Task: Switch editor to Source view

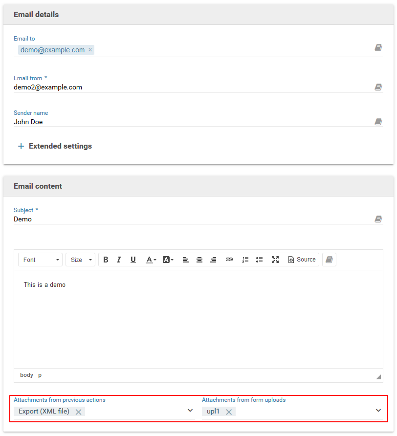Action: (x=302, y=260)
